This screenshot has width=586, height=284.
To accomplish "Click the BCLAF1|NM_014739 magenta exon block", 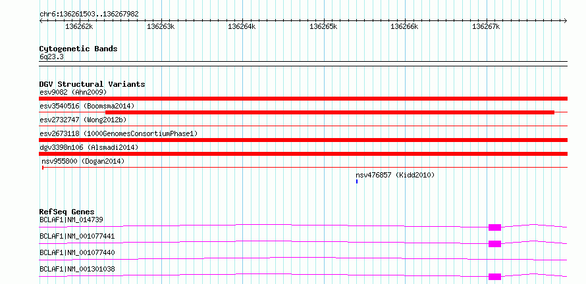I will pos(494,227).
